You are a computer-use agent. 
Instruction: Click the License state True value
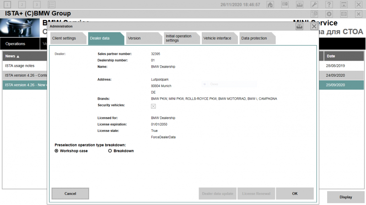pyautogui.click(x=154, y=131)
